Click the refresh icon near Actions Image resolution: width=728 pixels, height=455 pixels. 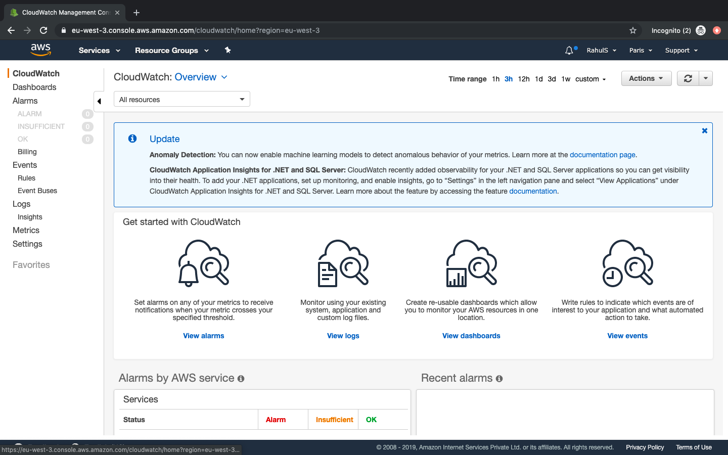click(x=688, y=78)
